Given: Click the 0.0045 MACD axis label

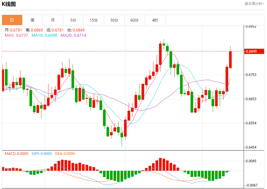Looking at the screenshot, I should point(251,161).
